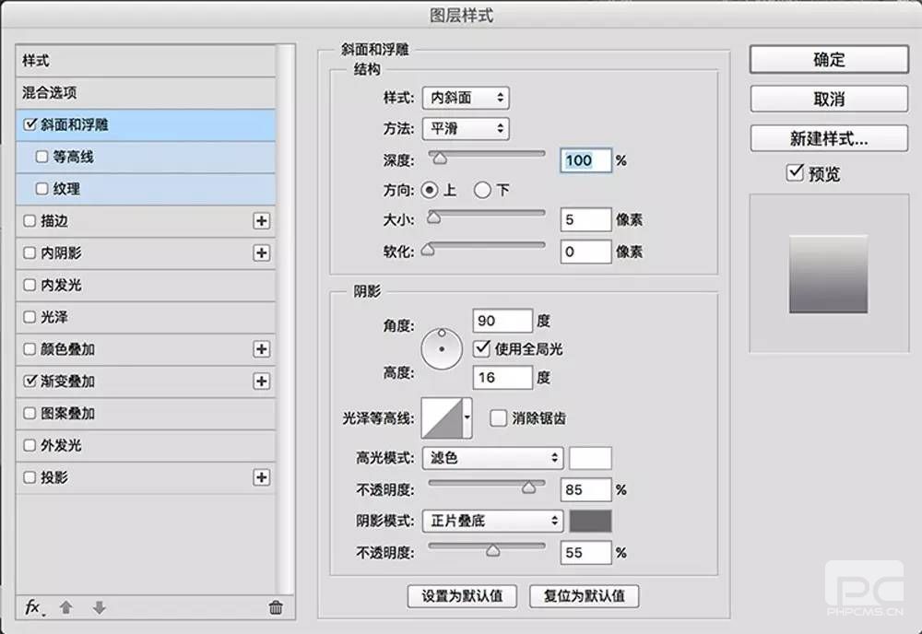Click the 深度 percentage input field
922x634 pixels.
click(586, 160)
